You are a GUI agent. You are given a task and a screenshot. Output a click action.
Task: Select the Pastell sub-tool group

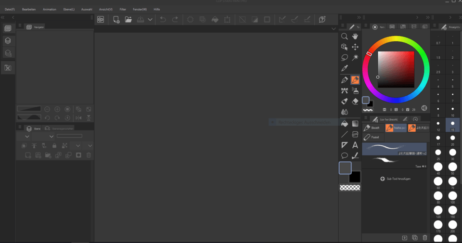click(373, 137)
